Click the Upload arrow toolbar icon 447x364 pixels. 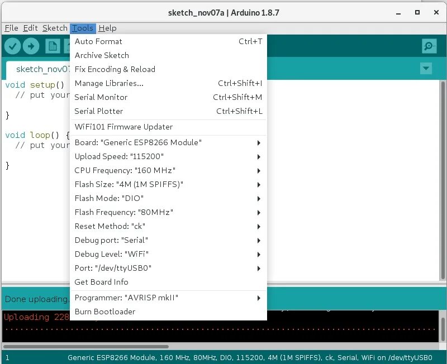[x=31, y=46]
